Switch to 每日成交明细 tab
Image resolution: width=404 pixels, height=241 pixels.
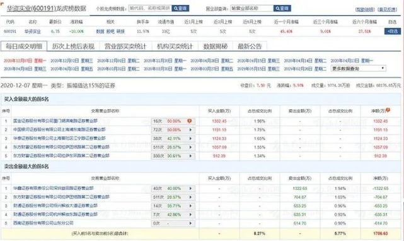(x=24, y=46)
